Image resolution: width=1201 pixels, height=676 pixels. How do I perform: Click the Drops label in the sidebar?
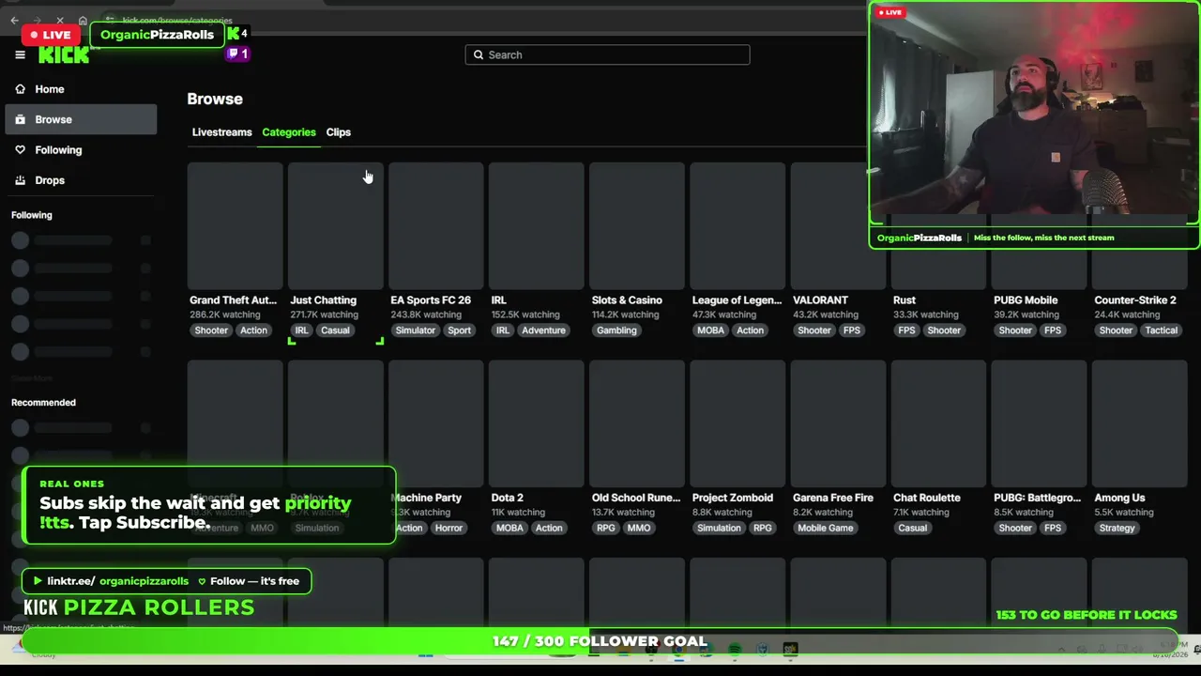point(50,180)
